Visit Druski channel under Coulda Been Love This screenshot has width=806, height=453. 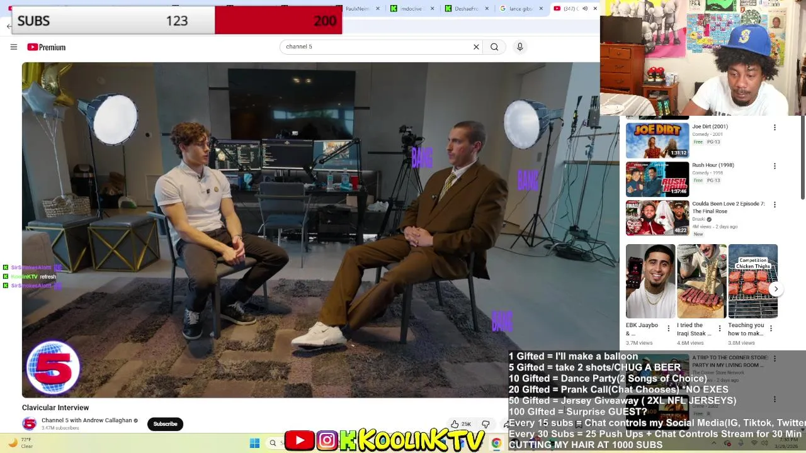coord(699,220)
